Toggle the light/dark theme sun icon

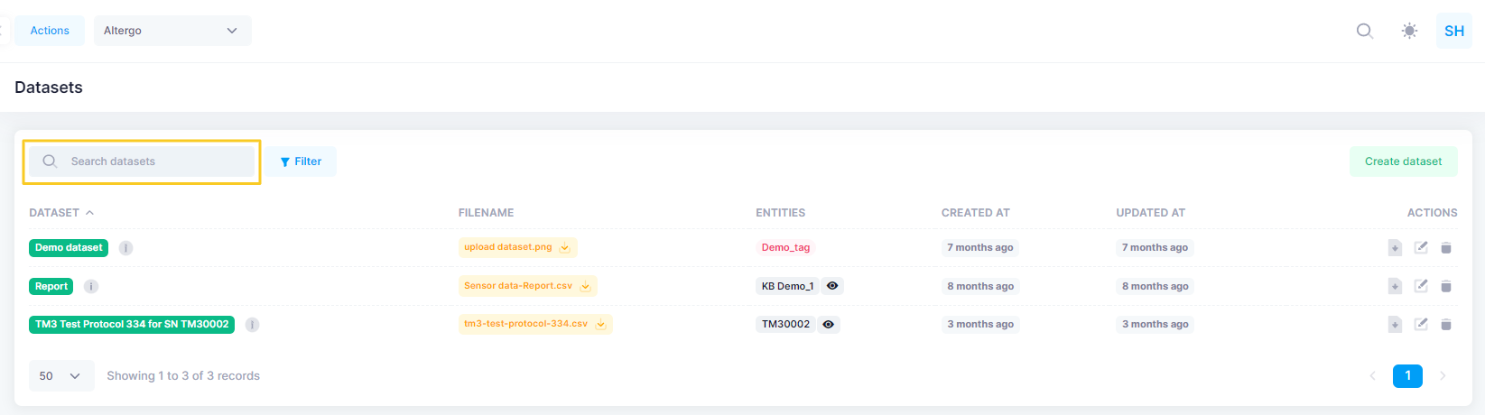pyautogui.click(x=1409, y=31)
